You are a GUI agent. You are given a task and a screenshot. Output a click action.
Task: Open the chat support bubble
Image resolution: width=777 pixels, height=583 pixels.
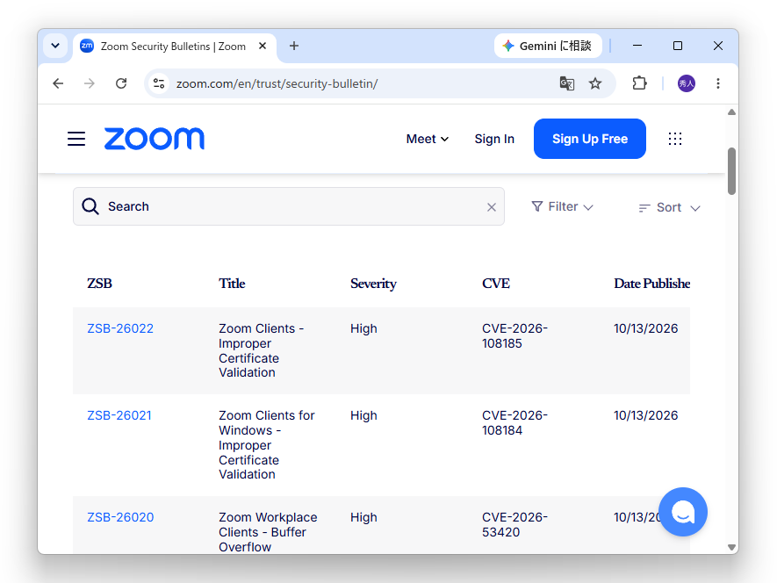tap(683, 512)
